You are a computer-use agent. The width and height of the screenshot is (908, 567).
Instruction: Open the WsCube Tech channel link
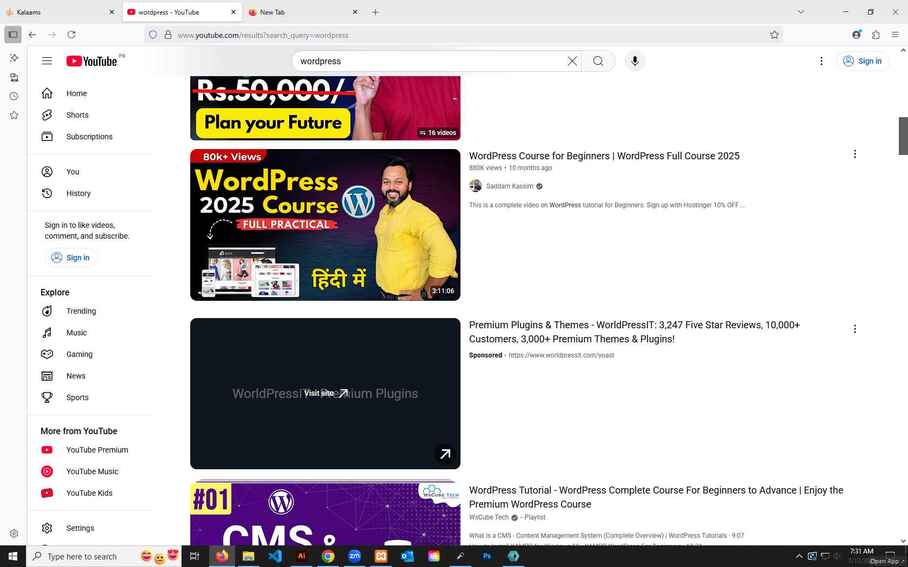click(x=489, y=517)
